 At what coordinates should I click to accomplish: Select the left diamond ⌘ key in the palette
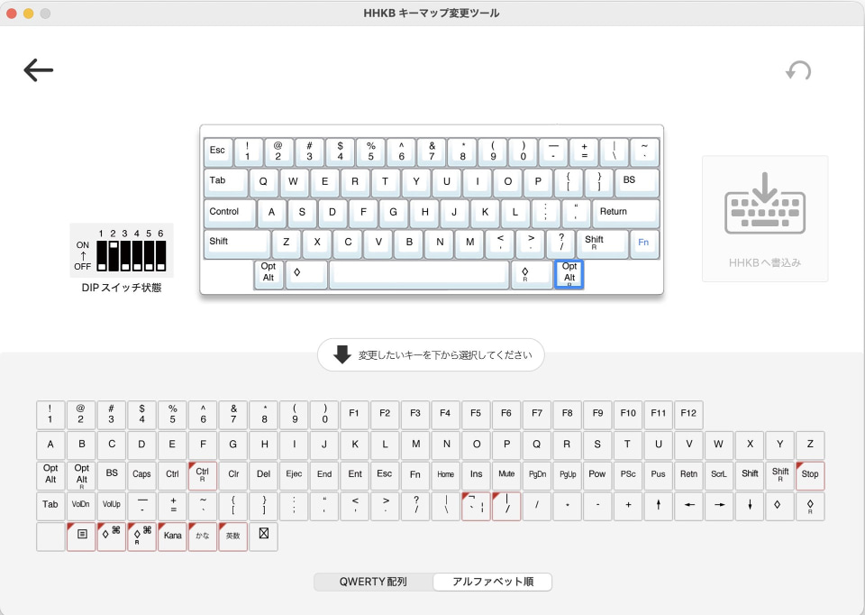(x=112, y=536)
